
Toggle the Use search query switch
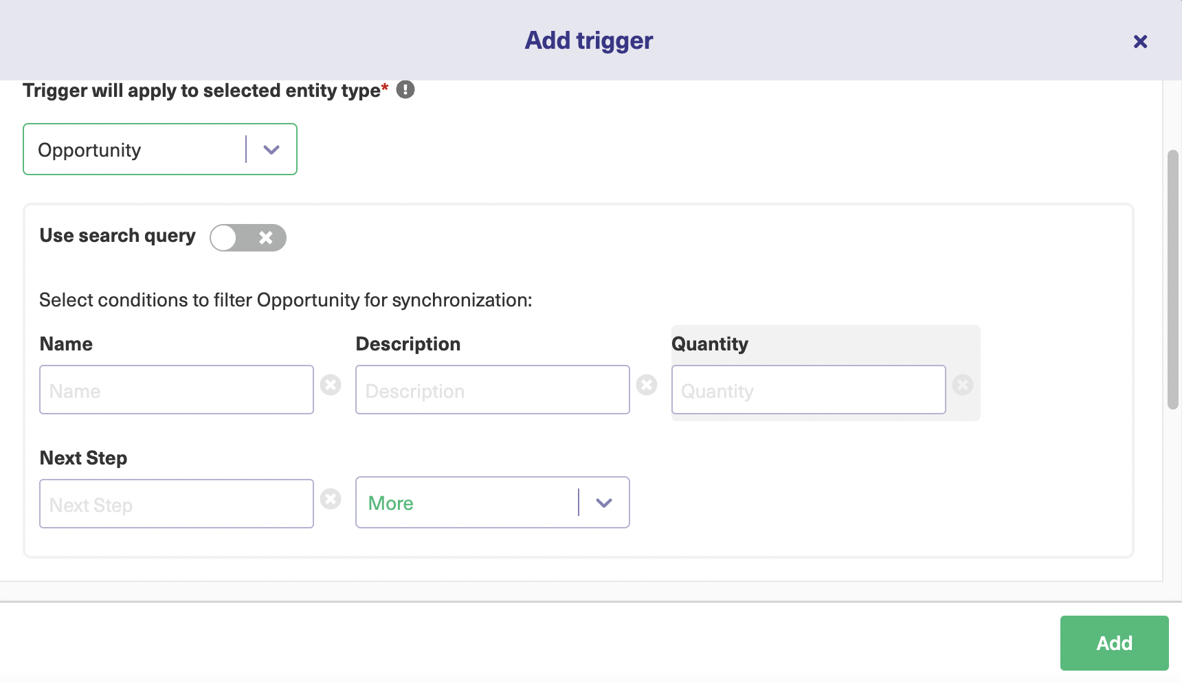pyautogui.click(x=248, y=238)
